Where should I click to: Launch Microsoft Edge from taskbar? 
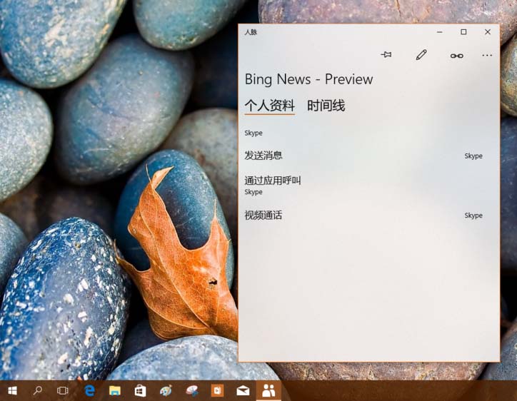pyautogui.click(x=90, y=390)
